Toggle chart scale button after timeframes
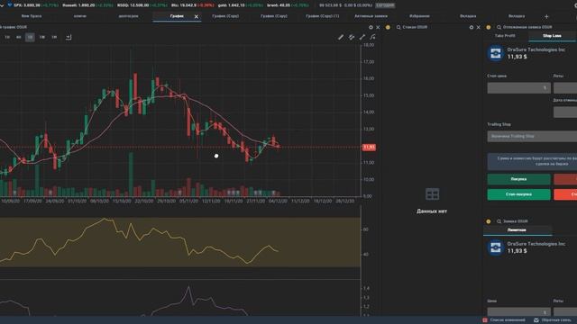Image resolution: width=577 pixels, height=324 pixels. point(69,37)
